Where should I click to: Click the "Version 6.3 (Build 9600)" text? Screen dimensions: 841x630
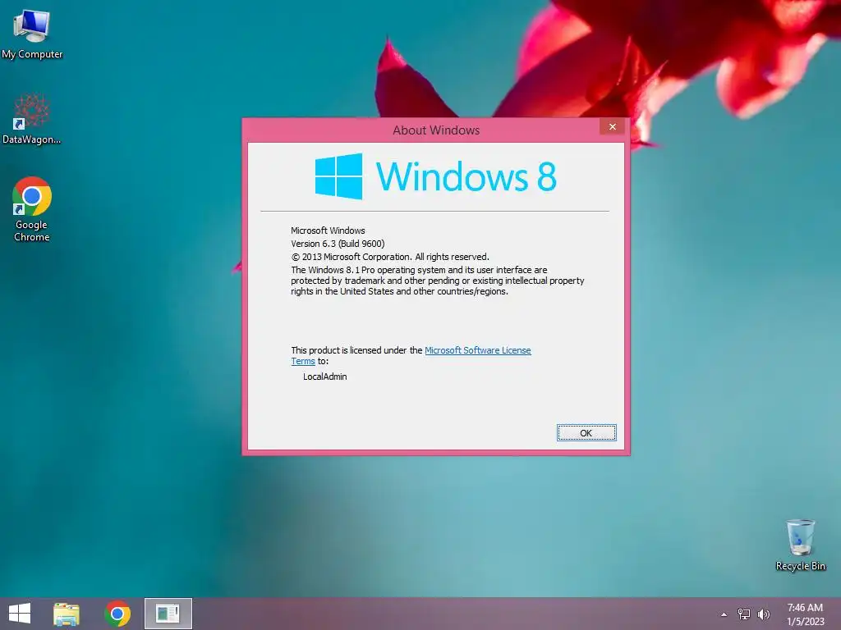pyautogui.click(x=338, y=244)
